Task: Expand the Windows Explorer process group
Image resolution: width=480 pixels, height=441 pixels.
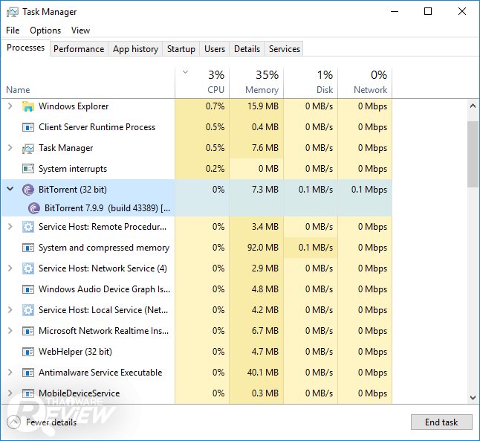Action: click(10, 106)
